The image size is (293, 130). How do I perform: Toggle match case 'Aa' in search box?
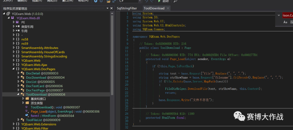coord(285,22)
